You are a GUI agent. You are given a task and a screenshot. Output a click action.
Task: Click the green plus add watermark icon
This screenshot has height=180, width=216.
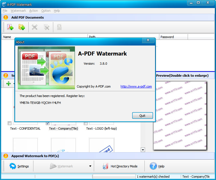point(9,84)
